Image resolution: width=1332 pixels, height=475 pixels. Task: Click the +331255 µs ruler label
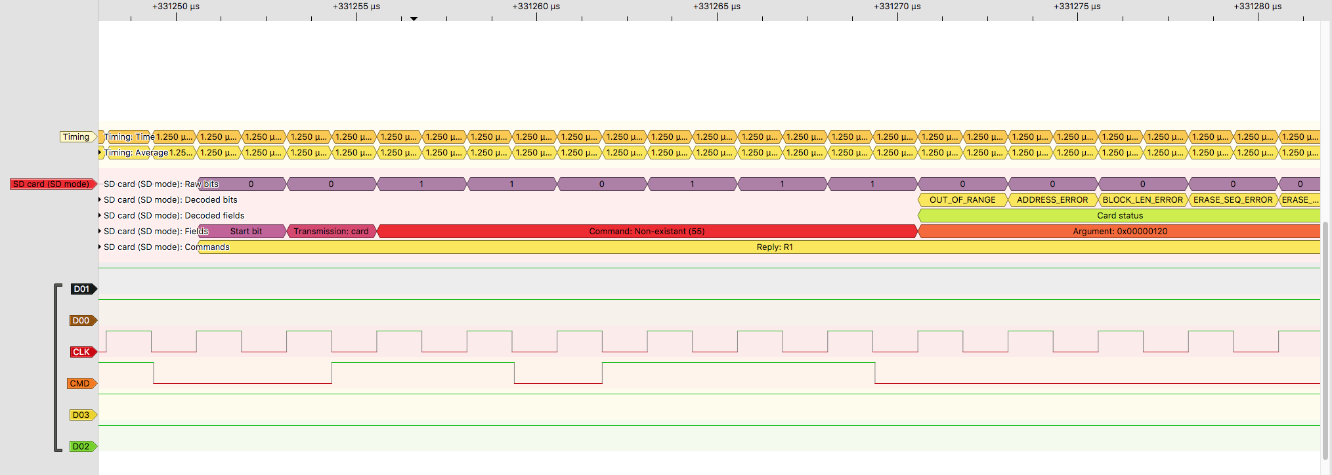click(x=356, y=7)
